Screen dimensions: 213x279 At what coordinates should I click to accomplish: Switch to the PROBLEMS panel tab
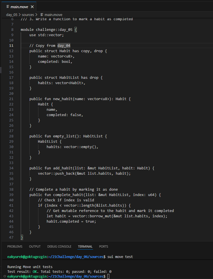pos(15,246)
